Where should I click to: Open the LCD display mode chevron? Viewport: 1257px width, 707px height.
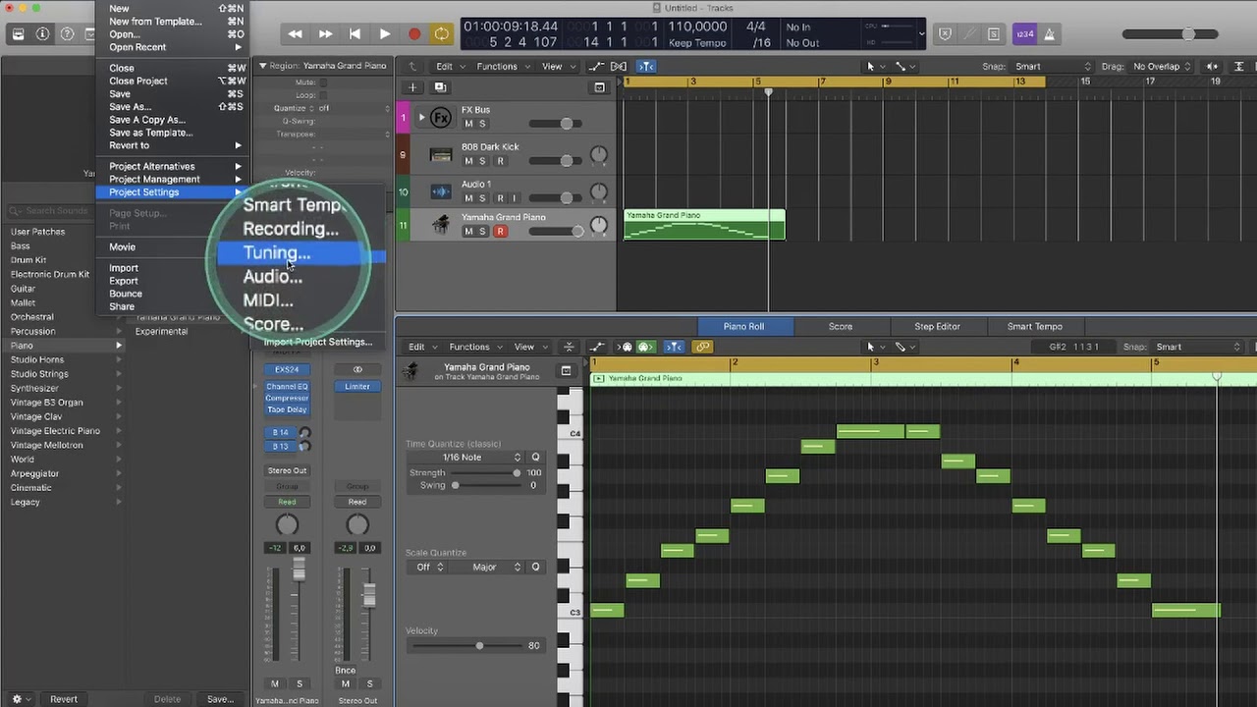click(x=921, y=33)
